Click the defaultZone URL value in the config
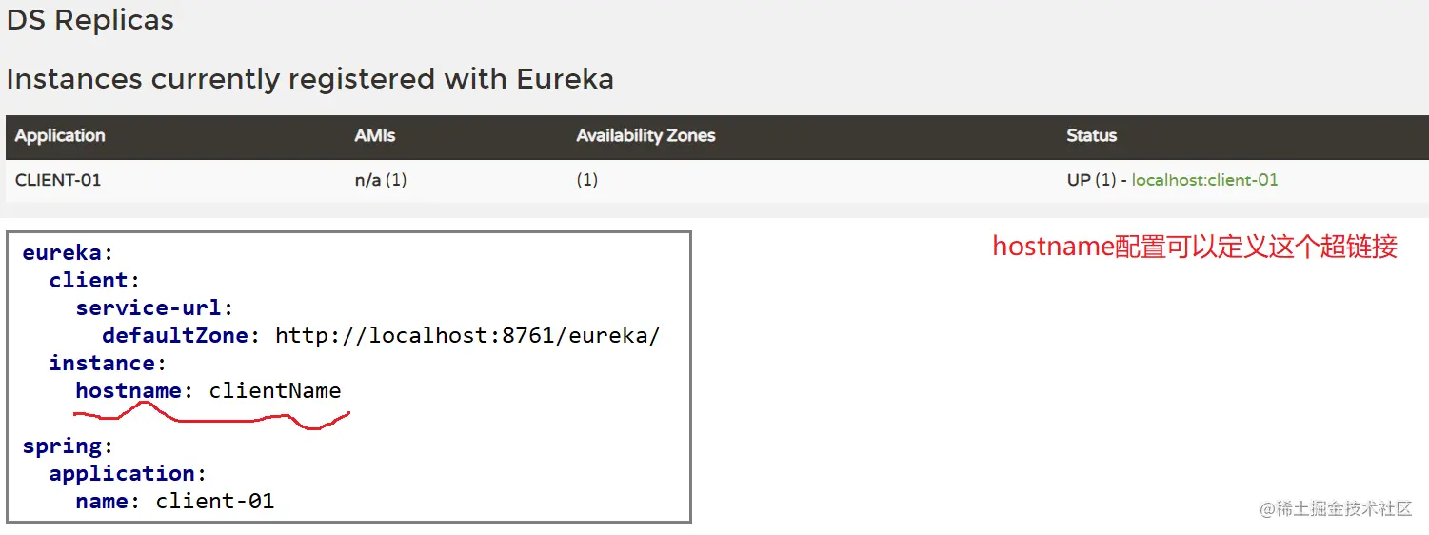1429x535 pixels. [466, 336]
